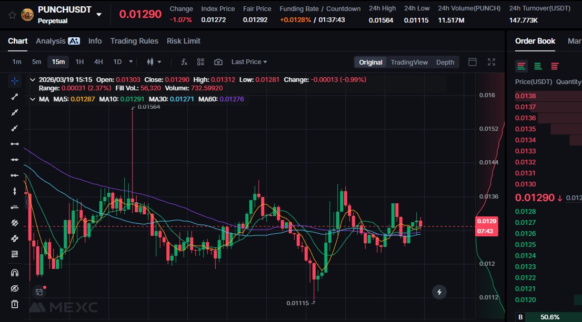Show bids-only green order book view
Viewport: 582px width, 322px height.
[x=538, y=66]
